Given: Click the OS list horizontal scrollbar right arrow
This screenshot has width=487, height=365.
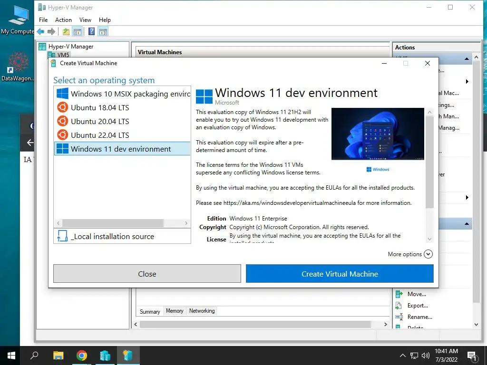Looking at the screenshot, I should [x=186, y=223].
